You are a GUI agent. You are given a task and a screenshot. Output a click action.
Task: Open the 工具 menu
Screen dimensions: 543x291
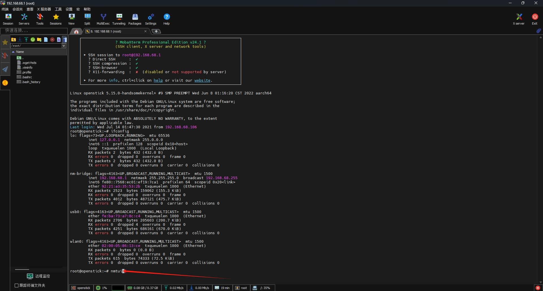click(58, 9)
